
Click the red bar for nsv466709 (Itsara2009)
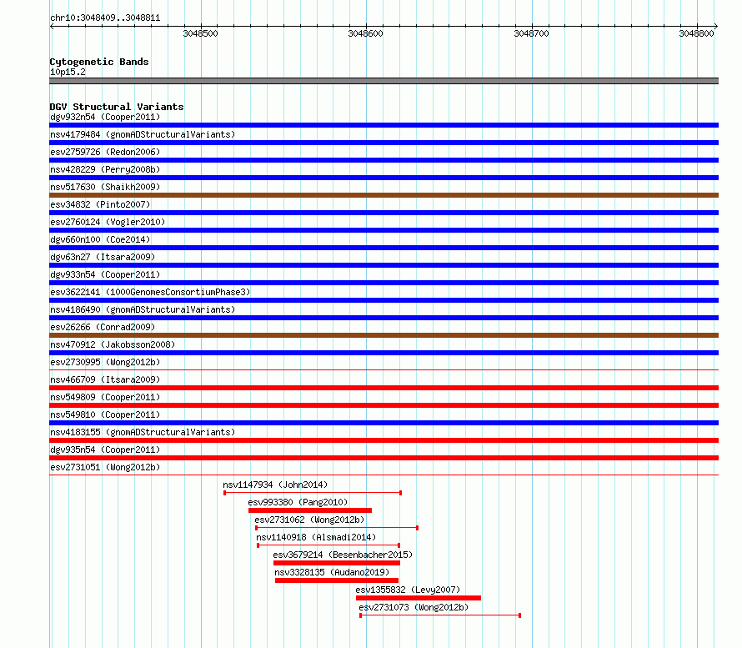tap(384, 388)
